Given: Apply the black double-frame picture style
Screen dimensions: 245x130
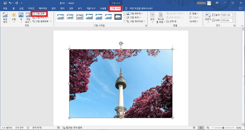Looking at the screenshot, I should [118, 17].
